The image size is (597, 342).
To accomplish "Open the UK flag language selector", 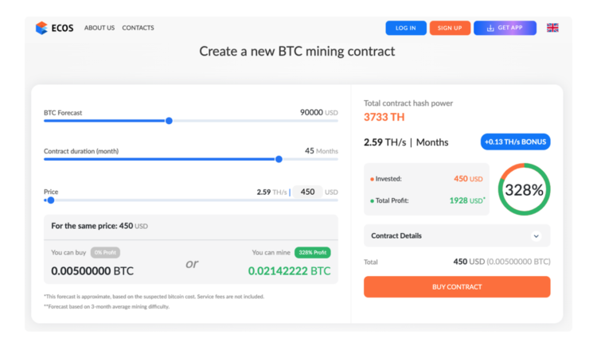I will tap(552, 28).
